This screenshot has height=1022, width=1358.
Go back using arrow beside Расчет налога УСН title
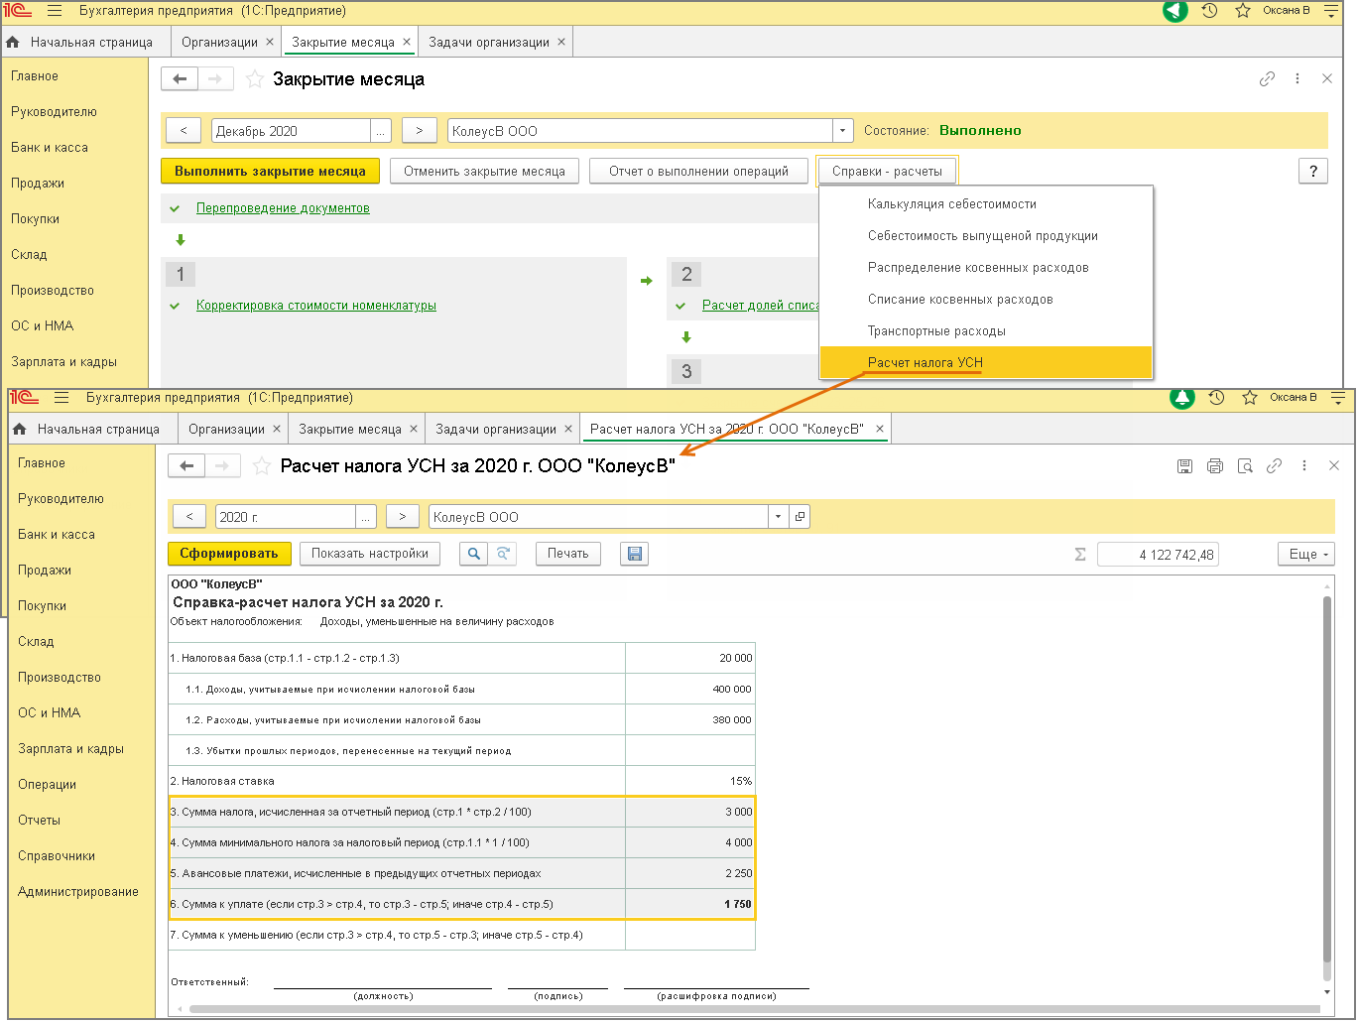click(186, 465)
